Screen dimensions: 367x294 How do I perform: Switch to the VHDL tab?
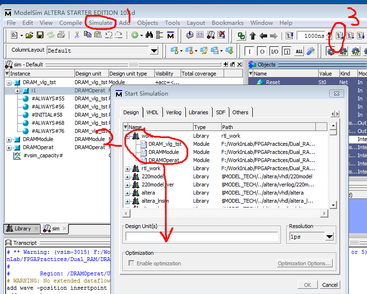152,112
